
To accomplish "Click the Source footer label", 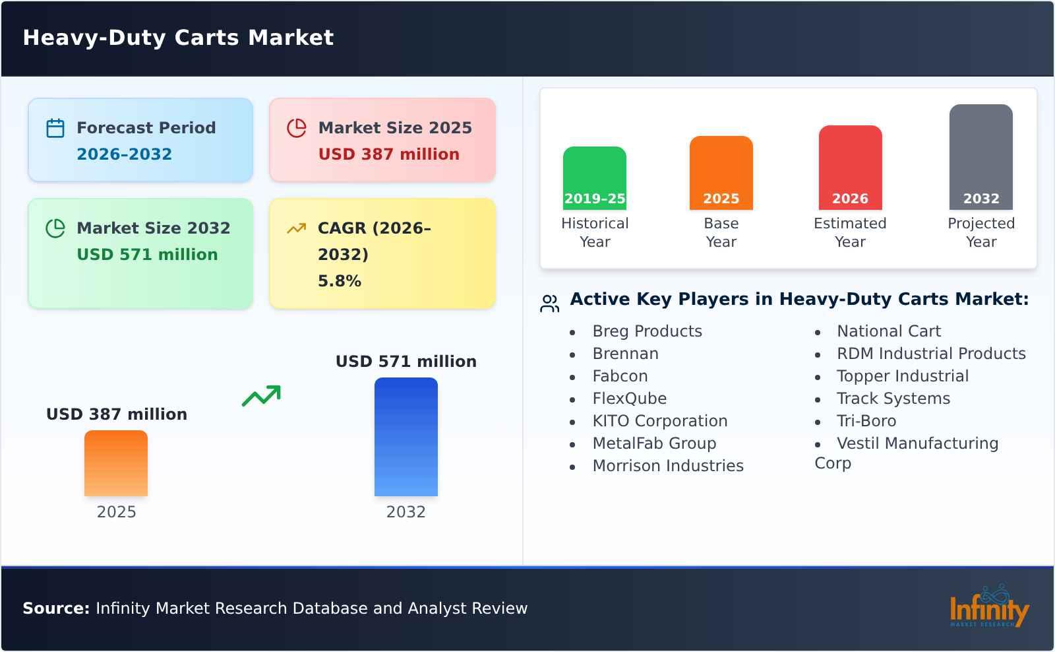I will (55, 608).
